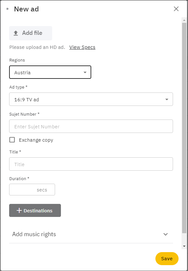This screenshot has width=188, height=271.
Task: Click the Ad type dropdown arrow icon
Action: [x=167, y=99]
